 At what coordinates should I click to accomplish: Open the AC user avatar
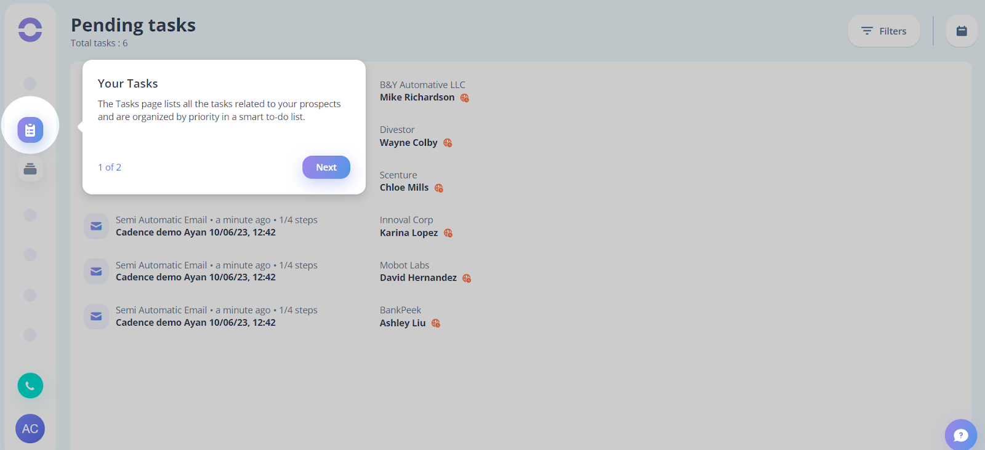30,428
